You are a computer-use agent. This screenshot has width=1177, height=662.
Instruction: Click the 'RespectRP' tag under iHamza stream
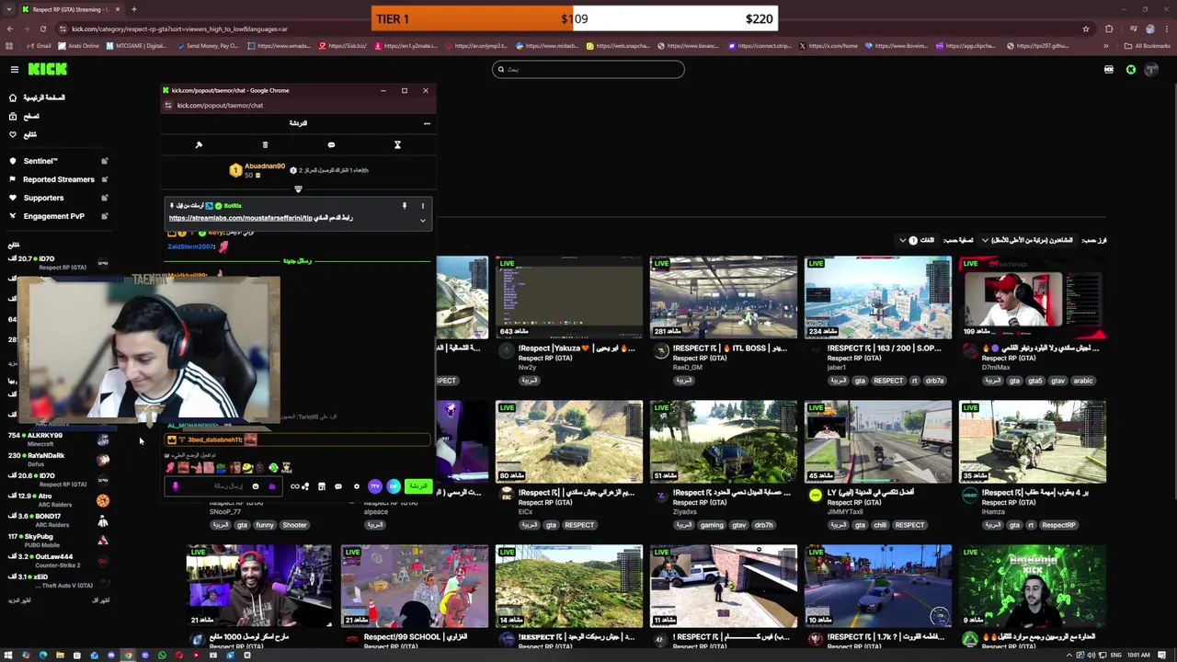tap(1058, 525)
